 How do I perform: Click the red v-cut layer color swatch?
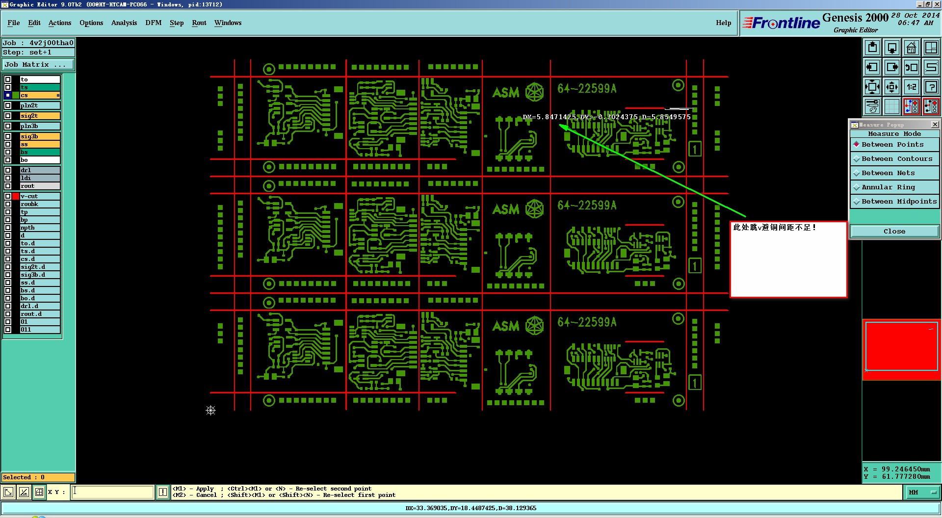[16, 196]
